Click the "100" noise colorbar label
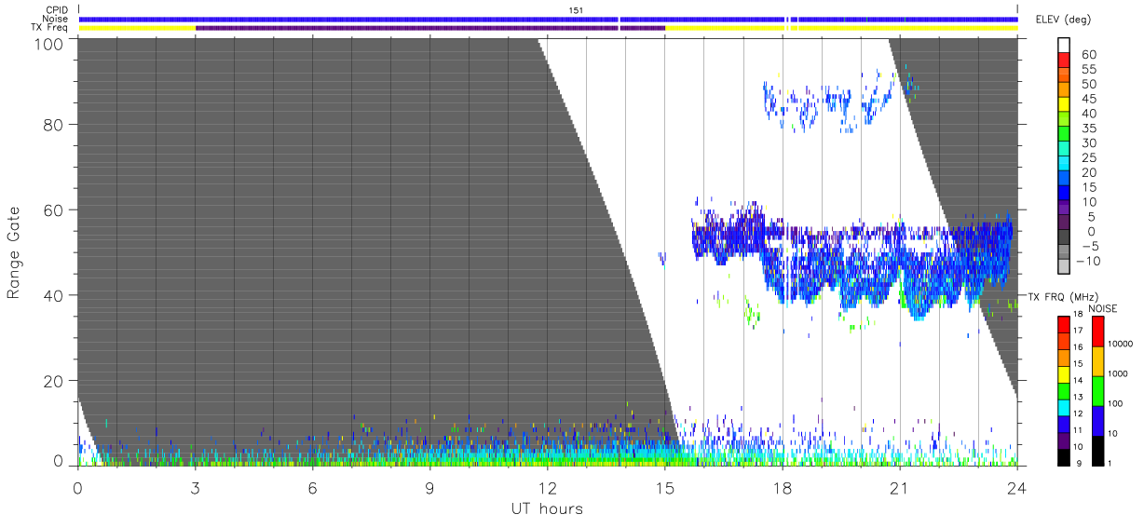Viewport: 1144px width, 528px height. [1116, 402]
